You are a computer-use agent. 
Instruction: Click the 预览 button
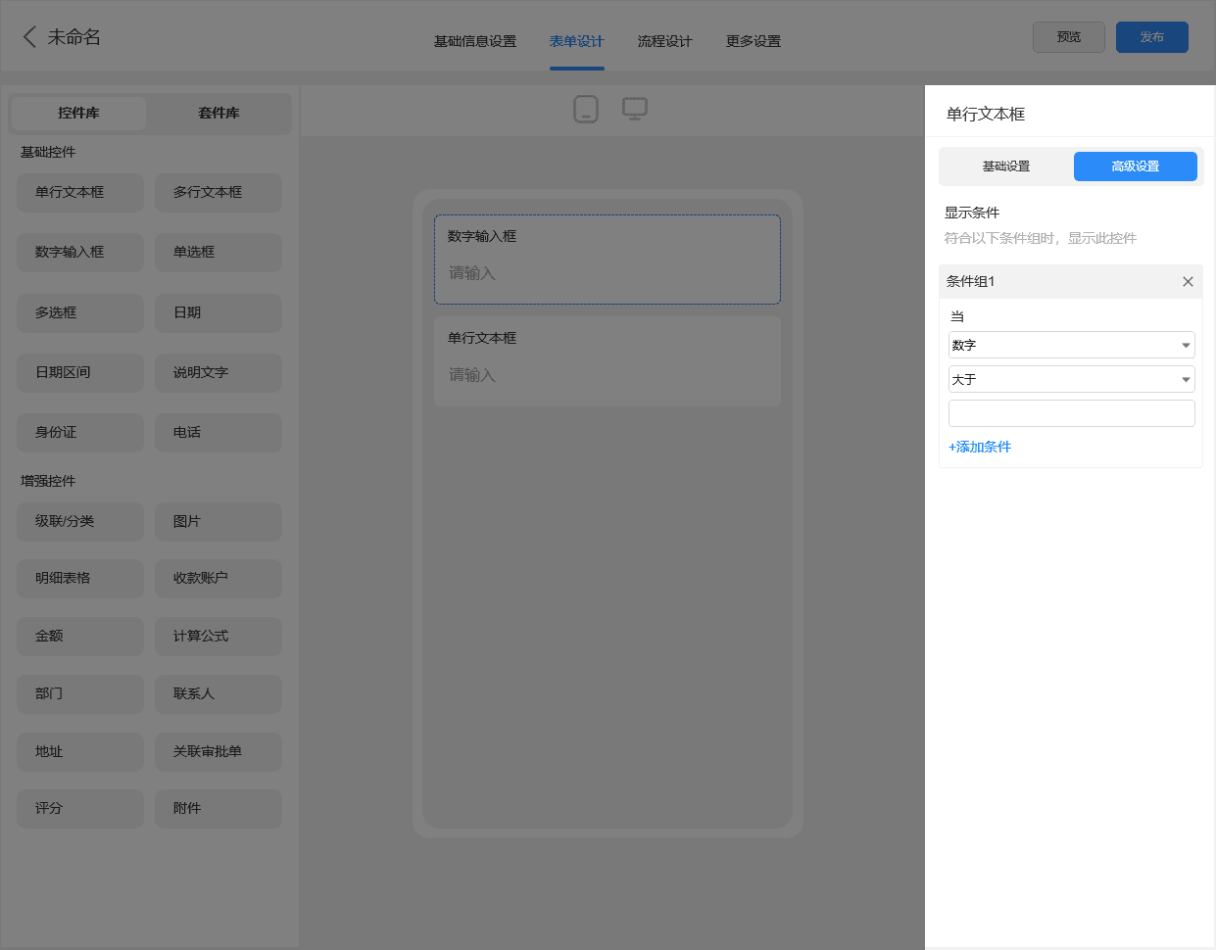(x=1069, y=37)
